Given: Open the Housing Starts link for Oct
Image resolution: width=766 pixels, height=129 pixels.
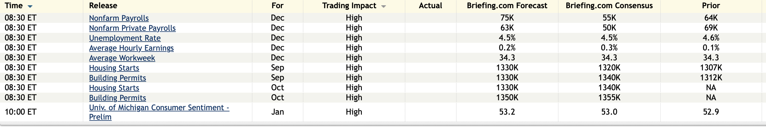Looking at the screenshot, I should pyautogui.click(x=114, y=88).
